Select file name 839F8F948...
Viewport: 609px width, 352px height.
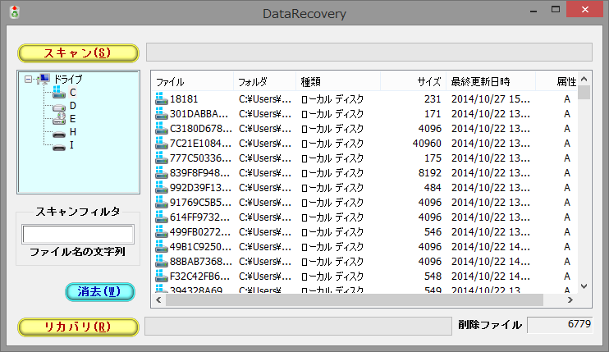pos(200,172)
